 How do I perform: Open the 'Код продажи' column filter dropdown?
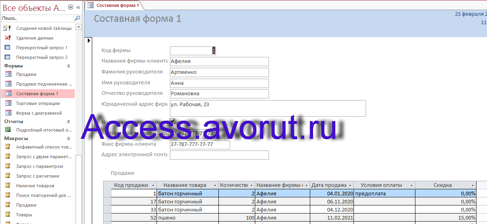[x=153, y=185]
